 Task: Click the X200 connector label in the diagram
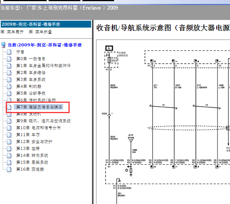click(104, 114)
